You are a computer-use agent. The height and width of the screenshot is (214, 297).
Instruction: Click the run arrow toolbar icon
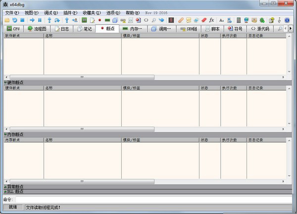(x=32, y=20)
